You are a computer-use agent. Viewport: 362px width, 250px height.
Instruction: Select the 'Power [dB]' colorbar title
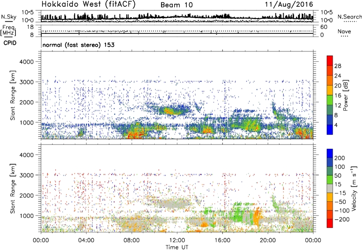point(345,95)
